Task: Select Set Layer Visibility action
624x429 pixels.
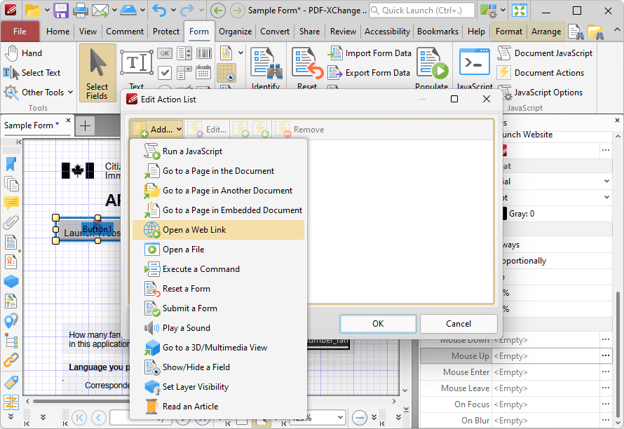Action: [x=219, y=387]
